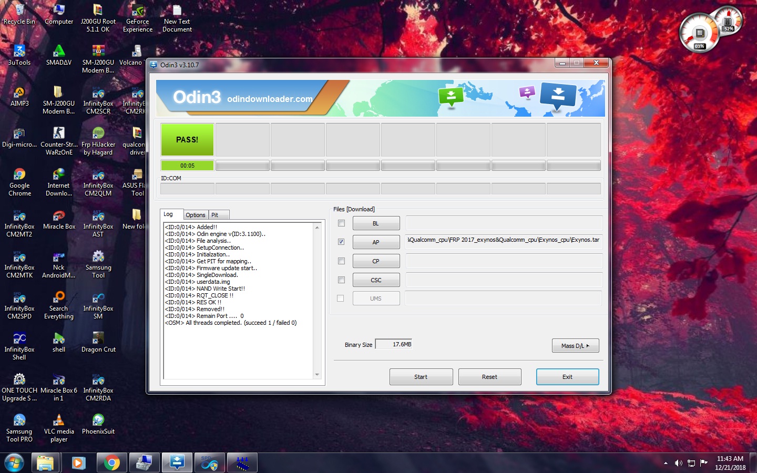Open the Computer desktop icon
The height and width of the screenshot is (473, 757).
pyautogui.click(x=59, y=15)
